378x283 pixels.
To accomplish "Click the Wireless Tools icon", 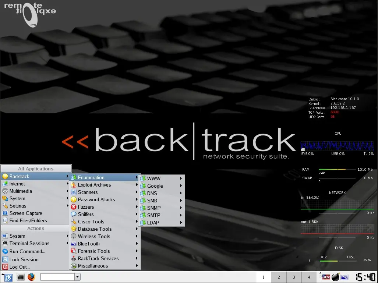I will [x=74, y=237].
